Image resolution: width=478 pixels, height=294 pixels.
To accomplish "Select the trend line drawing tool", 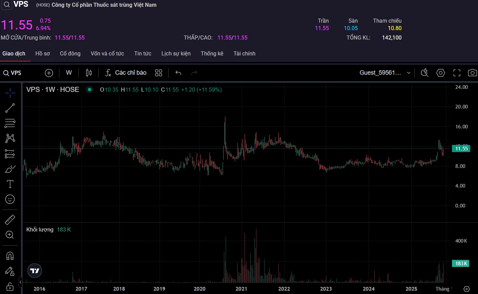I will pyautogui.click(x=10, y=108).
